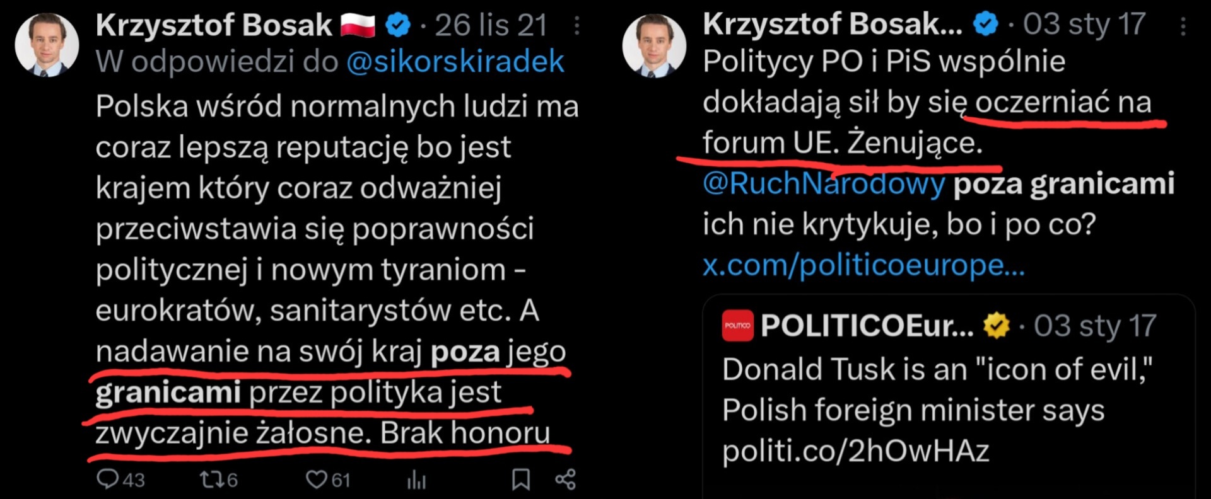Image resolution: width=1211 pixels, height=499 pixels.
Task: Click the right Krzysztof Bosak display name
Action: [x=832, y=25]
